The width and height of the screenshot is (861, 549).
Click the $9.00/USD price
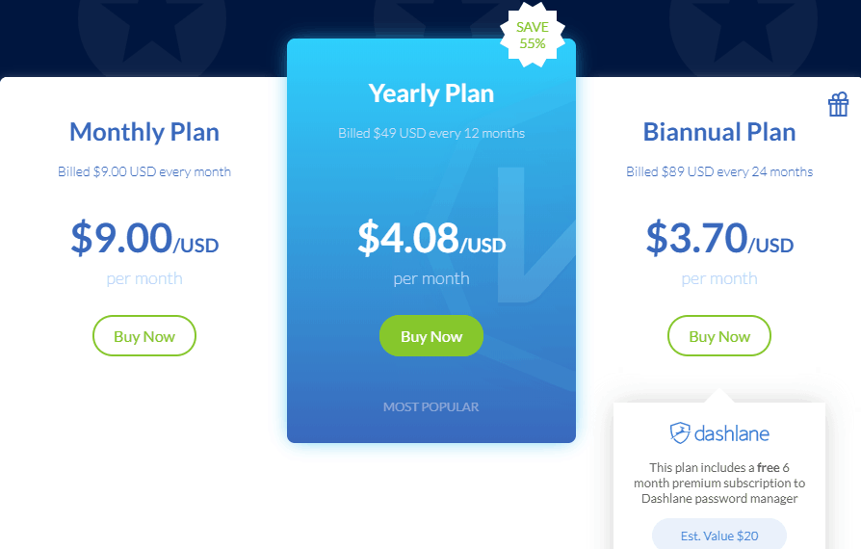[144, 238]
